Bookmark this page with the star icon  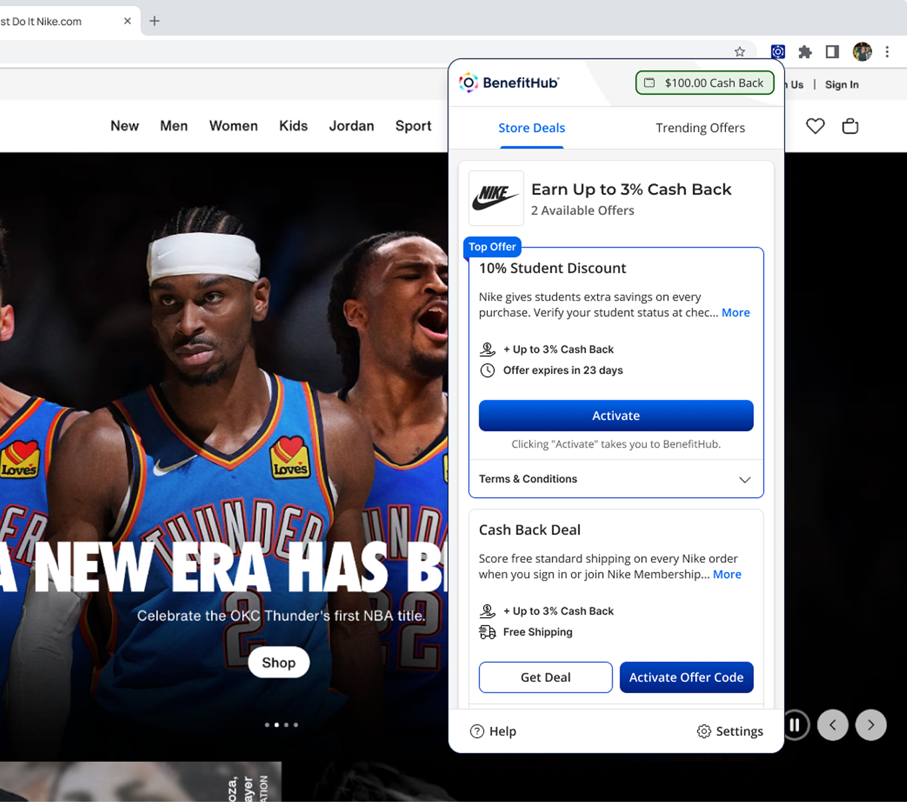[x=739, y=52]
